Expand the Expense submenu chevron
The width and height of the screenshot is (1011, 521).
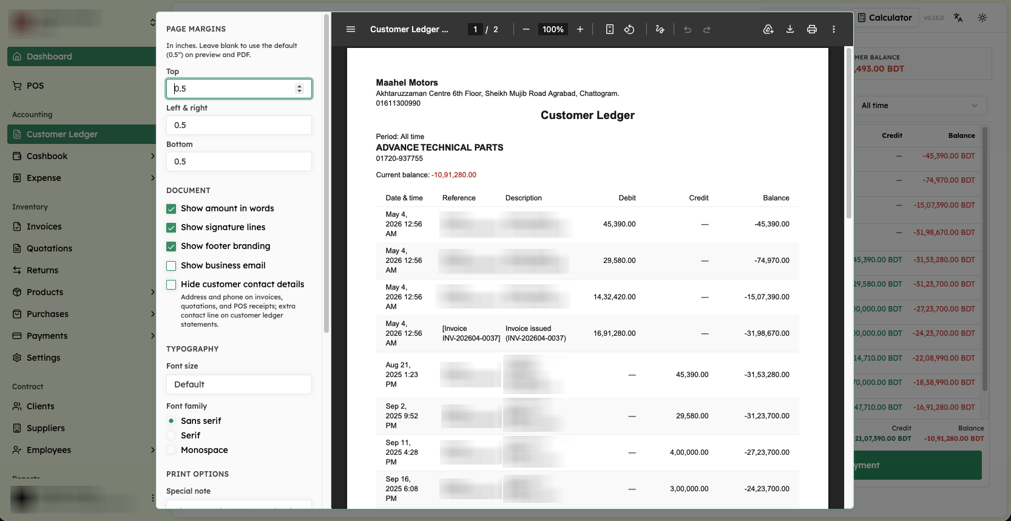[x=152, y=178]
